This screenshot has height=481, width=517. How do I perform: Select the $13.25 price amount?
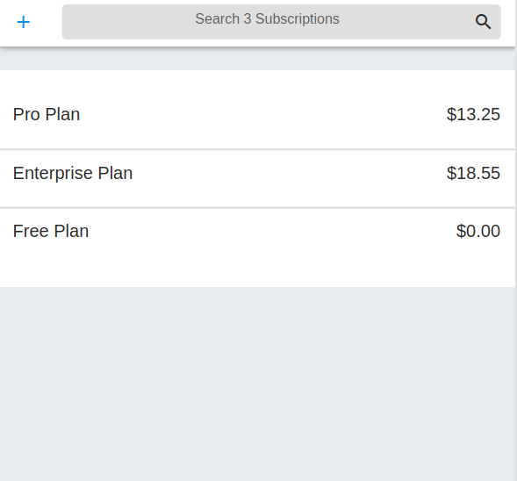[473, 114]
